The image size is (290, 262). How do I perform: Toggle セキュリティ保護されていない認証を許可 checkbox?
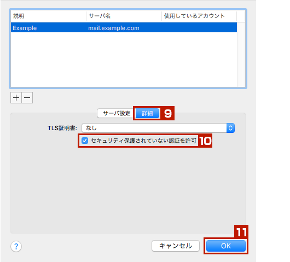(x=85, y=141)
